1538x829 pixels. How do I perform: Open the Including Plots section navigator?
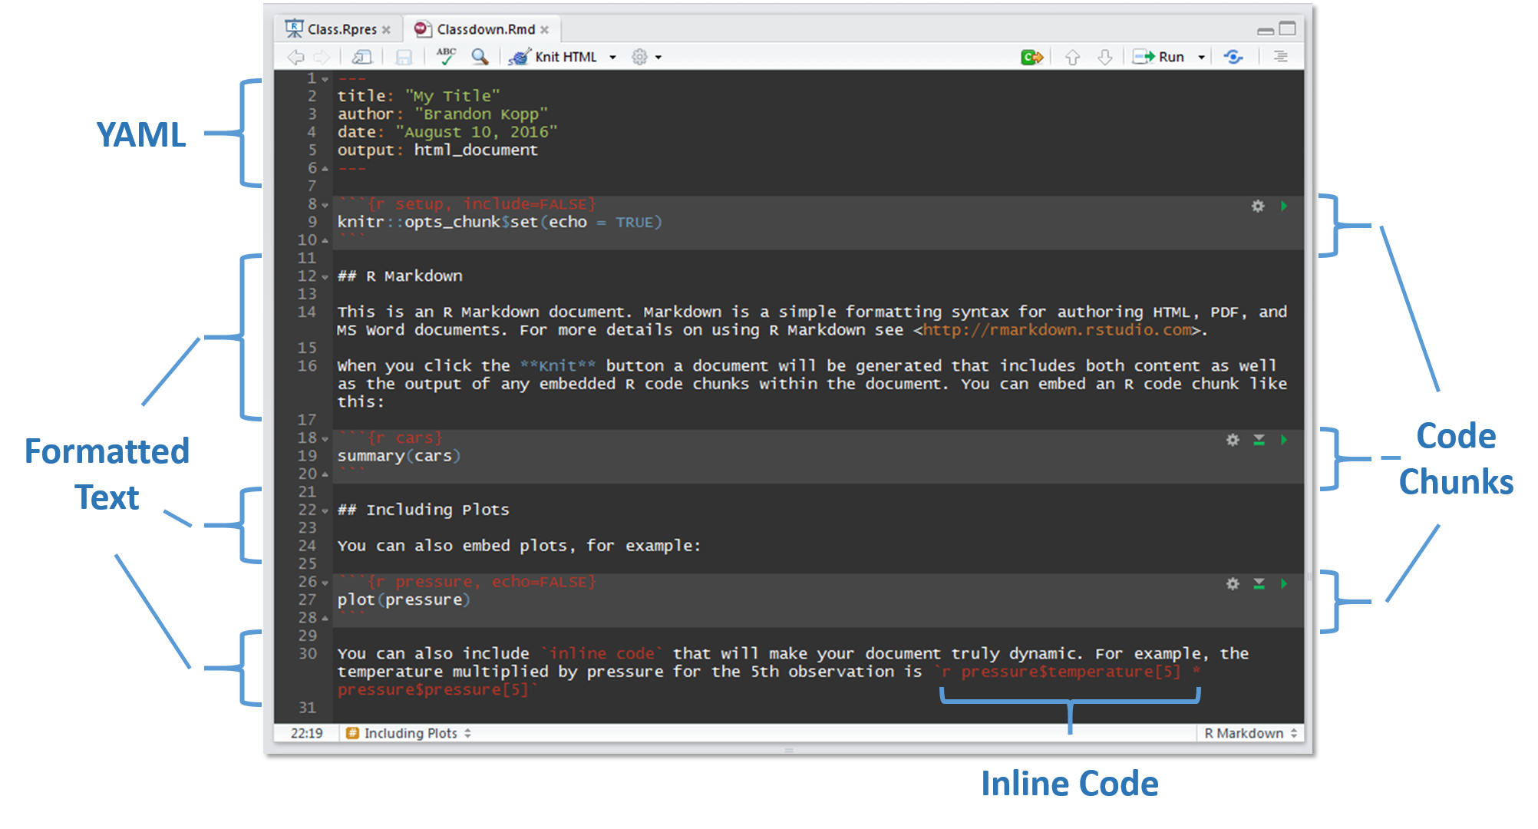coord(408,733)
